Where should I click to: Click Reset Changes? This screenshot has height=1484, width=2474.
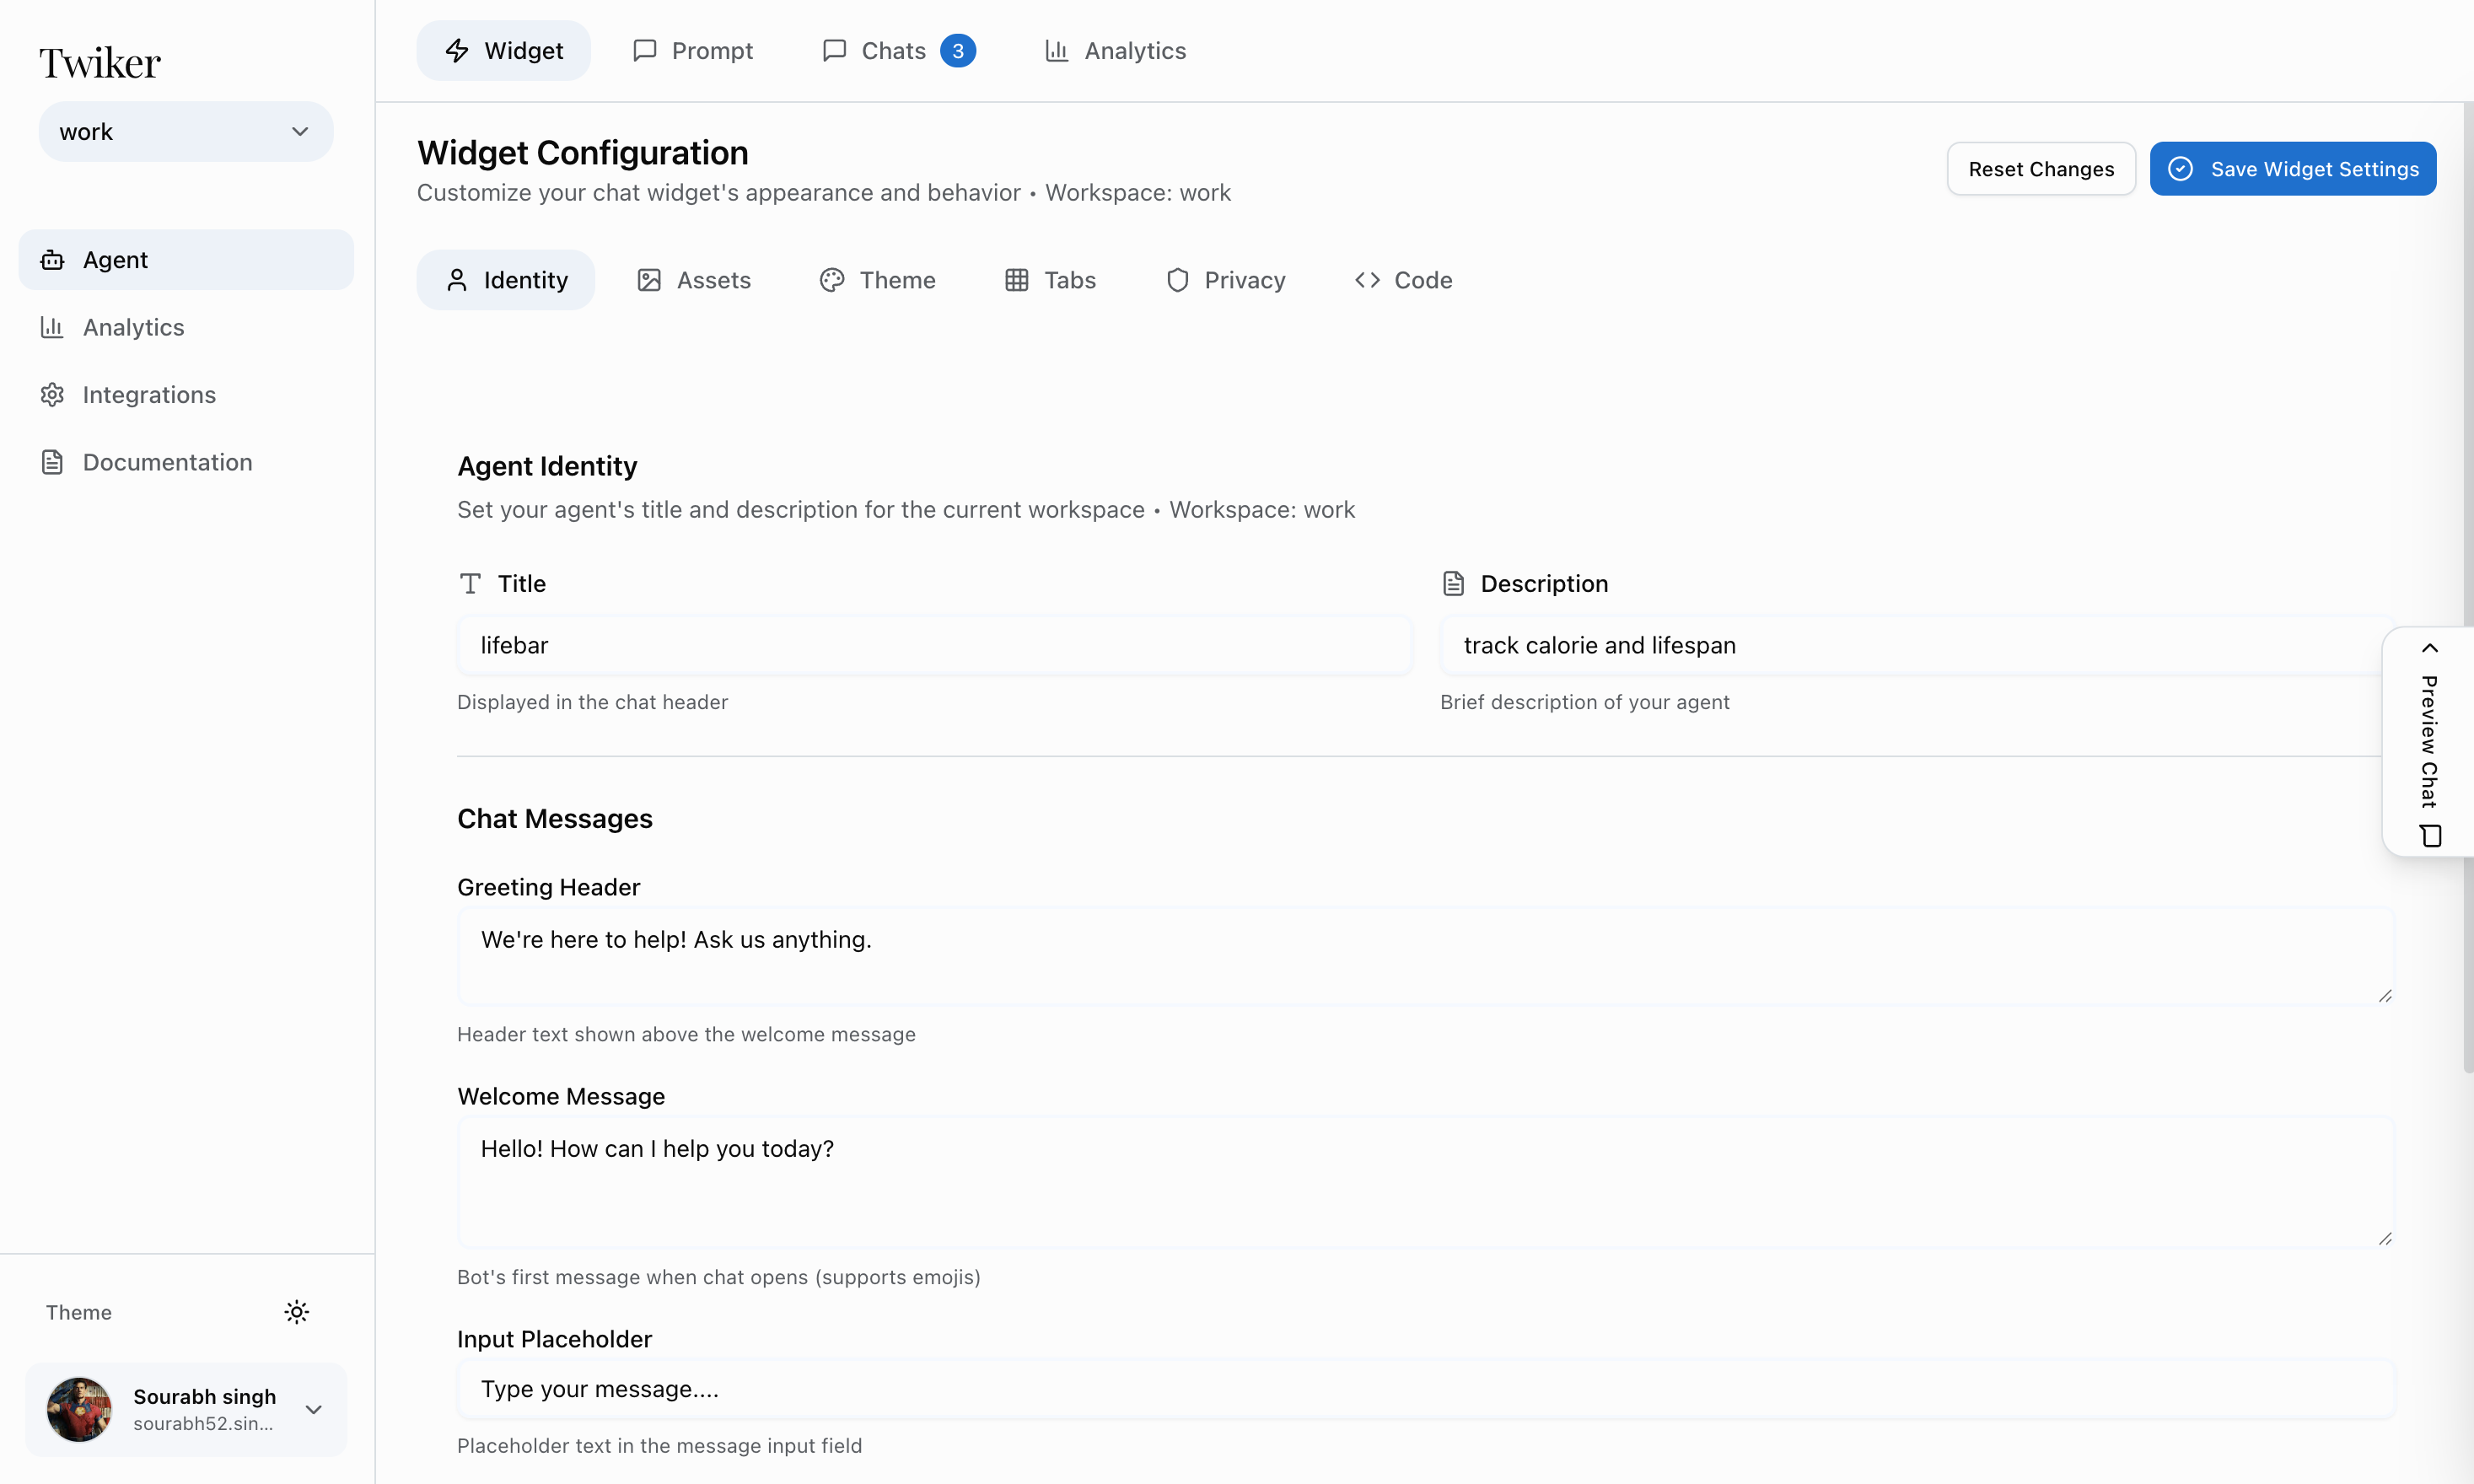(x=2040, y=168)
